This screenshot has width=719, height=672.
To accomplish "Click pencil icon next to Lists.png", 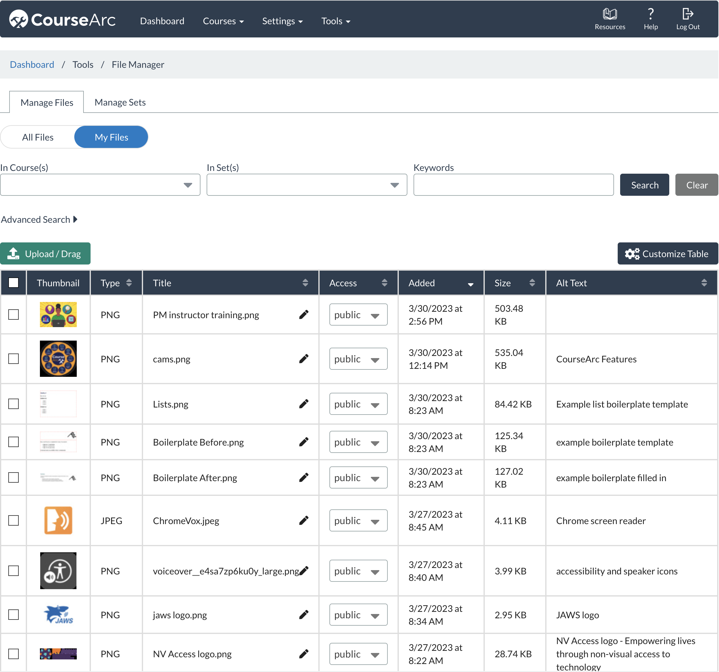I will point(304,404).
